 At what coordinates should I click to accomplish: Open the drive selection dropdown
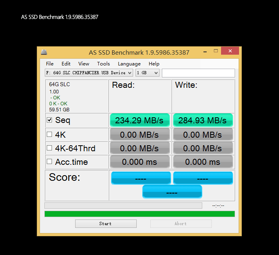click(89, 73)
